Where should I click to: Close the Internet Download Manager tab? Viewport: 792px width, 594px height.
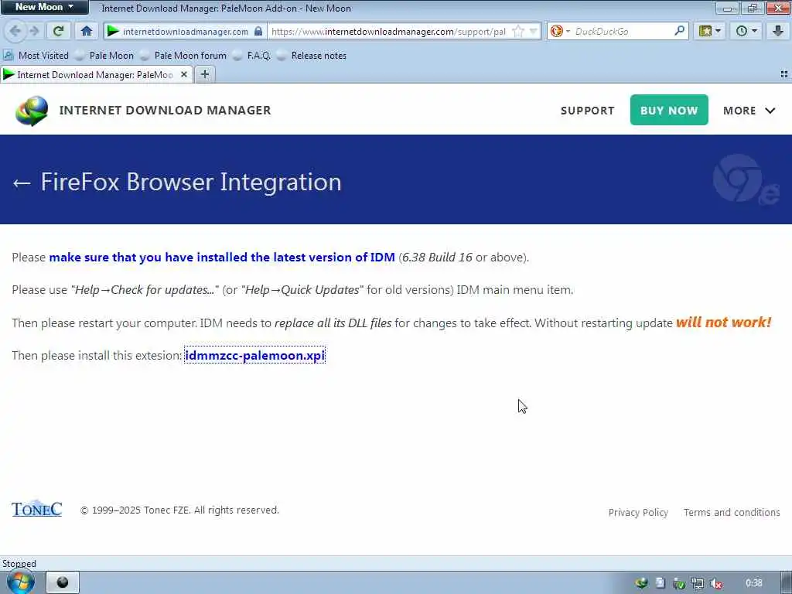tap(184, 75)
